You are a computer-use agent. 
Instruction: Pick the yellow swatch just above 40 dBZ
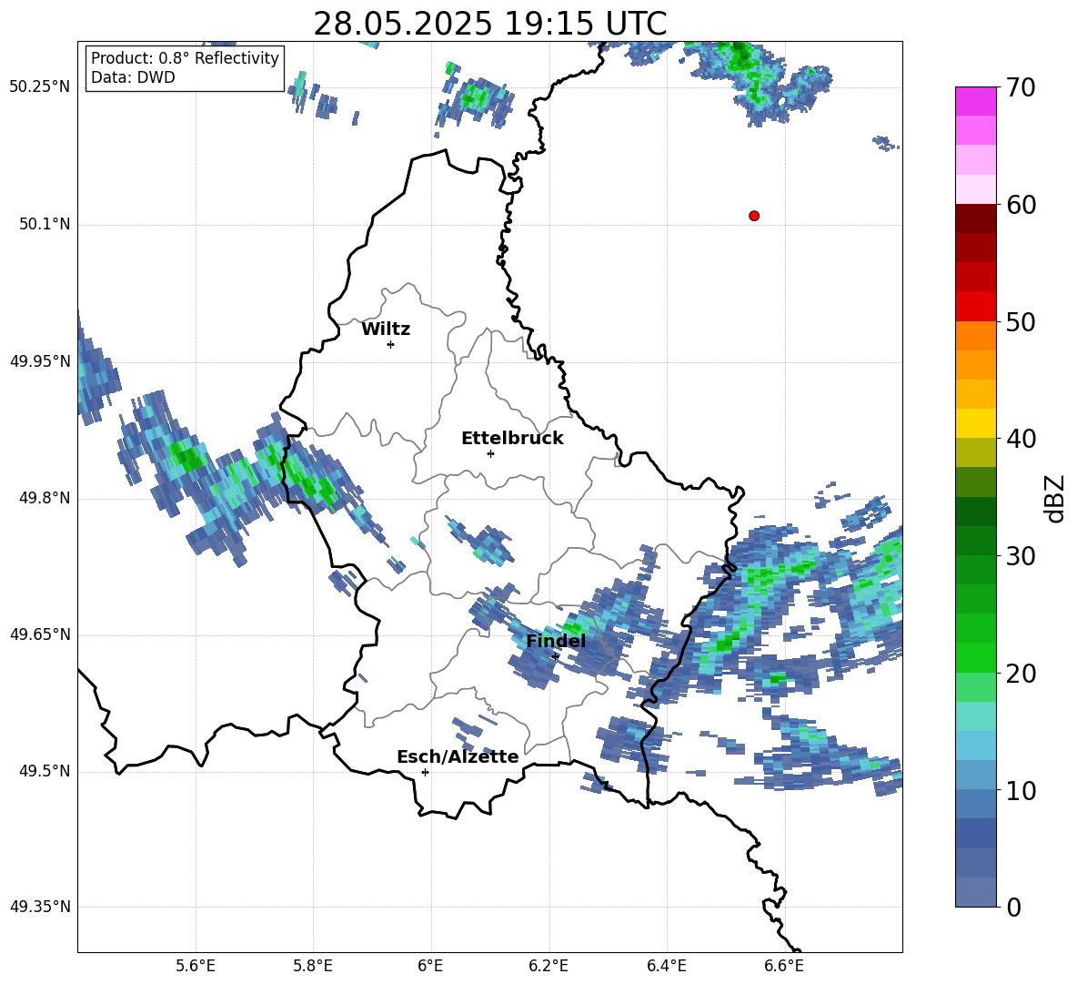[x=975, y=423]
